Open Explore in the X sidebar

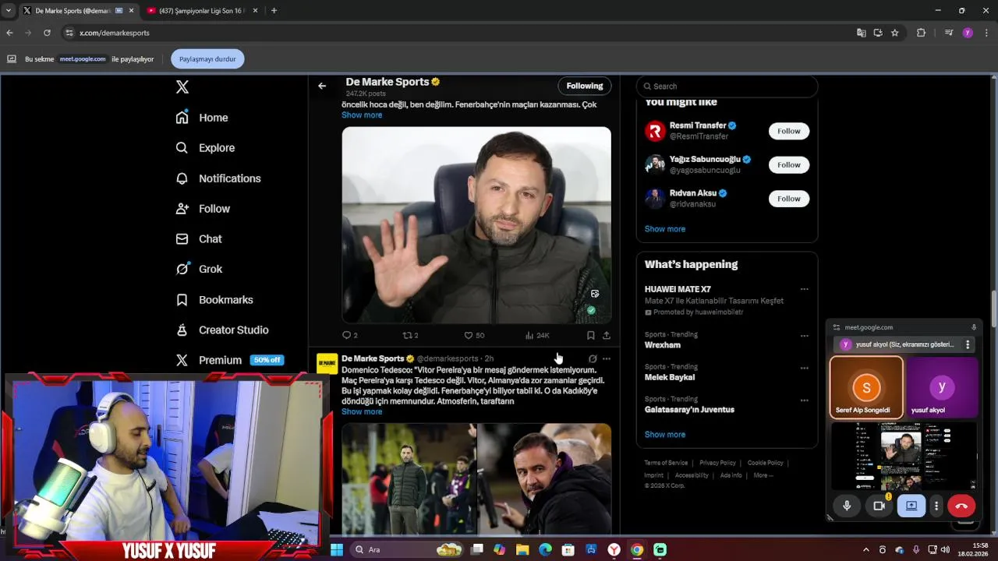pyautogui.click(x=205, y=148)
